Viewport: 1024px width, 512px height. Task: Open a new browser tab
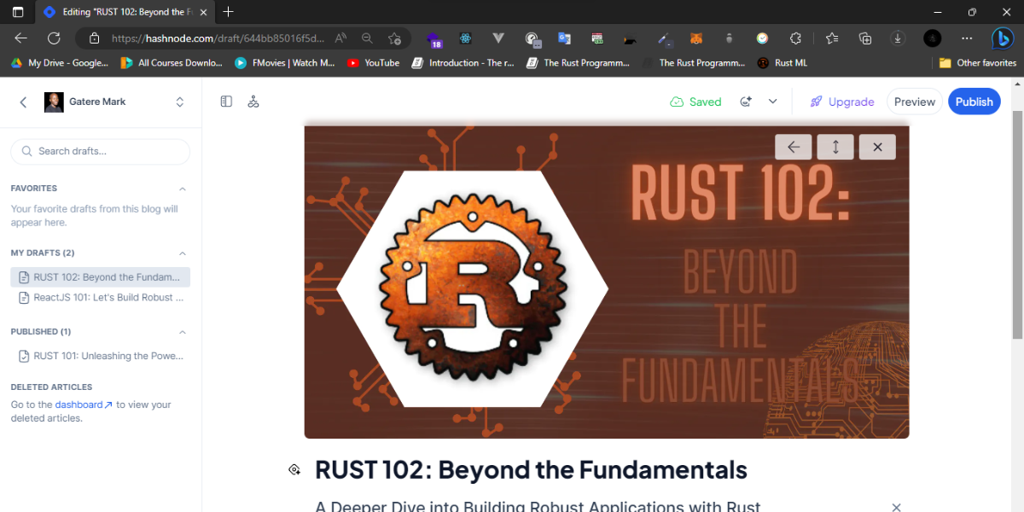[228, 12]
